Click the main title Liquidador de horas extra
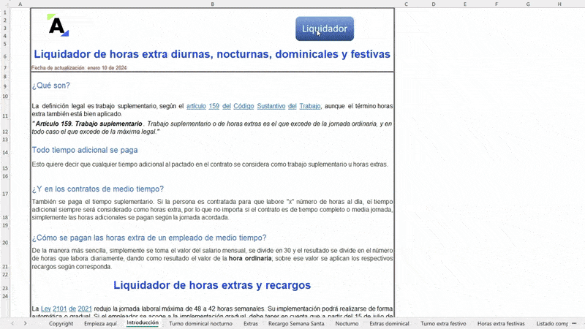The width and height of the screenshot is (585, 329). 212,54
